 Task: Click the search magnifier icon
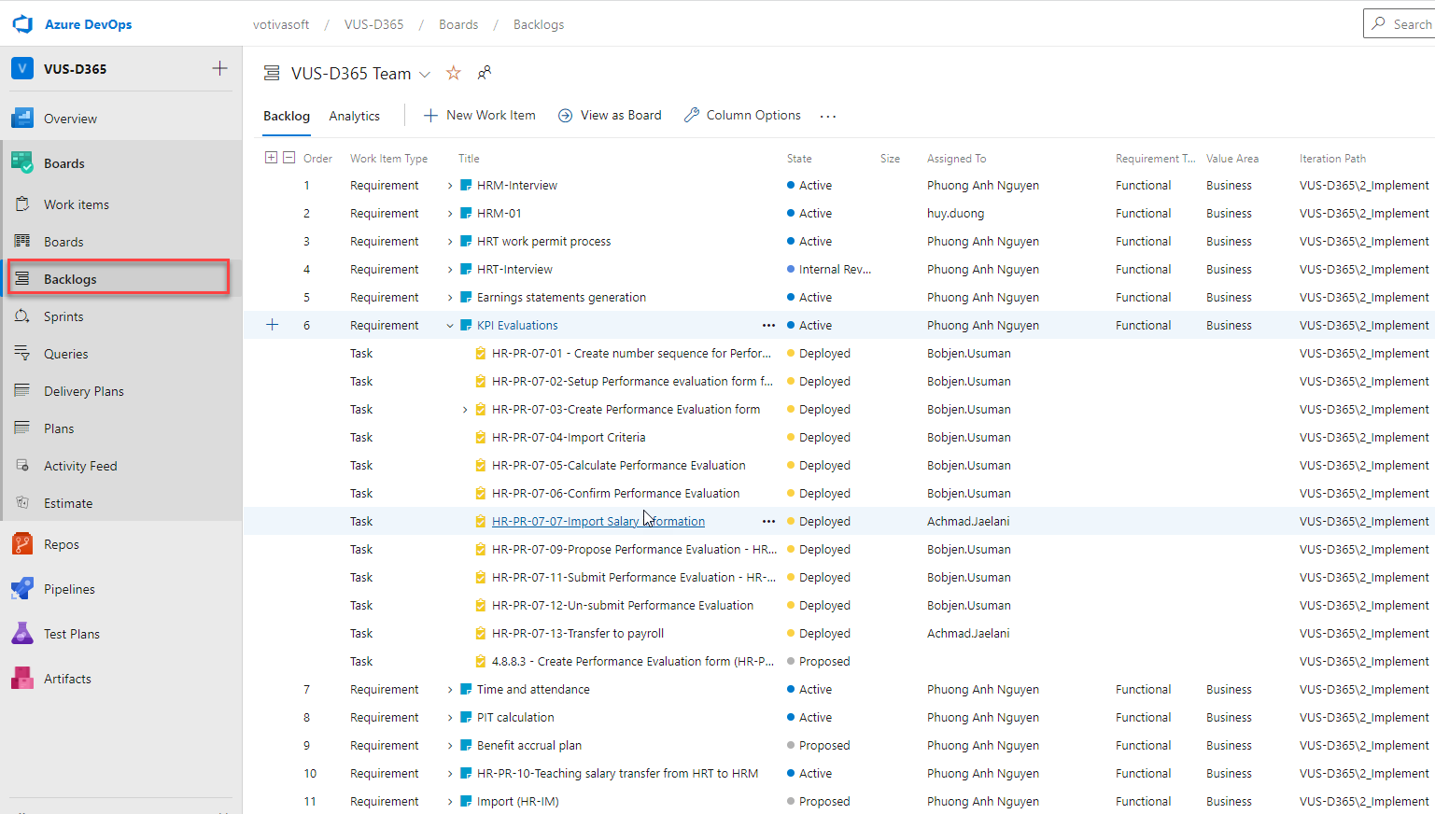[x=1379, y=24]
